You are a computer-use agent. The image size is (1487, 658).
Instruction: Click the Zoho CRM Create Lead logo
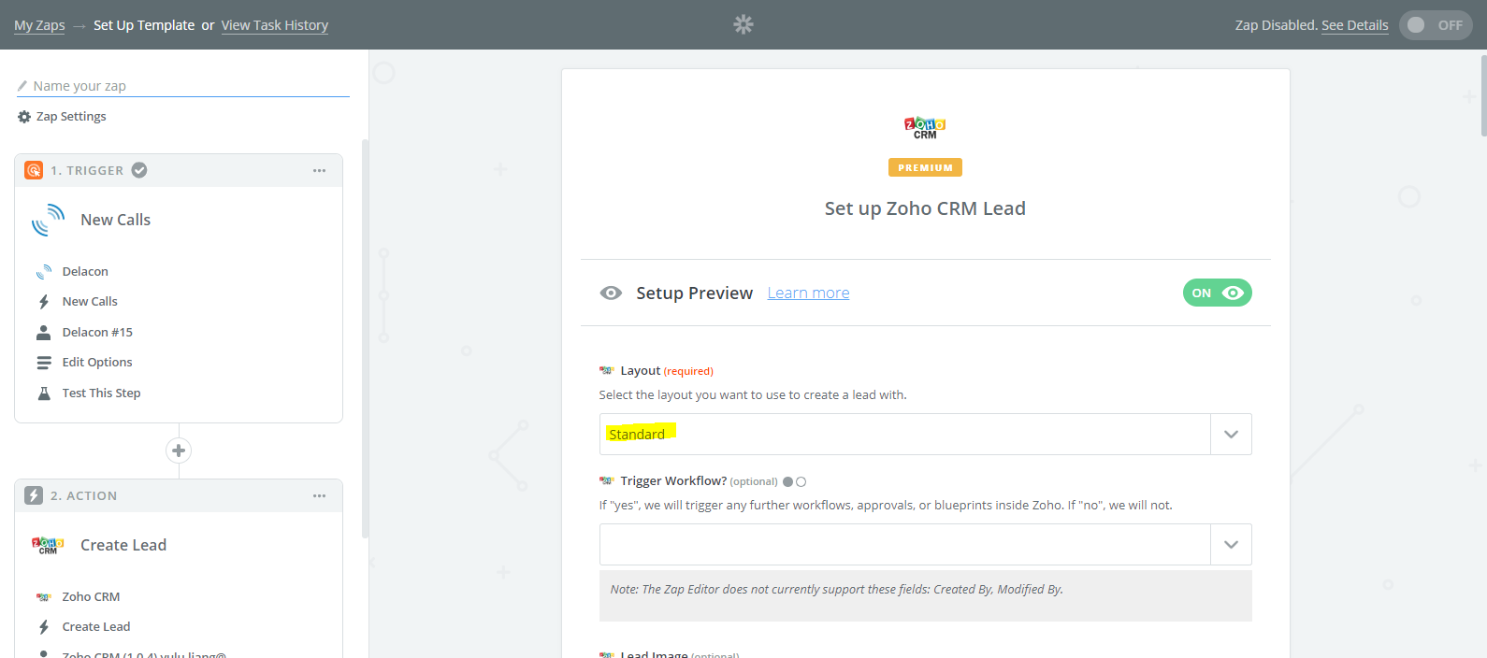pyautogui.click(x=48, y=546)
